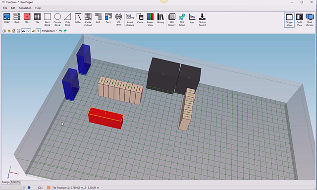The image size is (317, 190).
Task: Redo with the green right arrow
Action: 65,31
